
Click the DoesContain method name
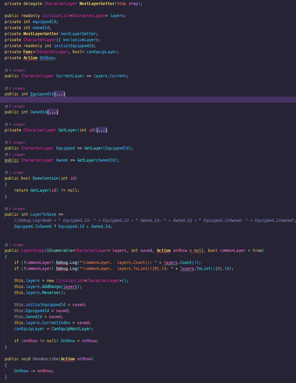pyautogui.click(x=45, y=178)
